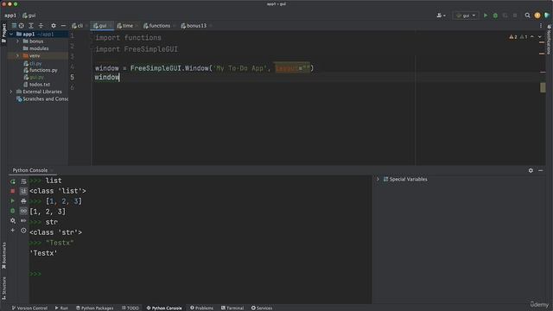
Task: Collapse all in Project panel toolbar
Action: click(x=41, y=26)
